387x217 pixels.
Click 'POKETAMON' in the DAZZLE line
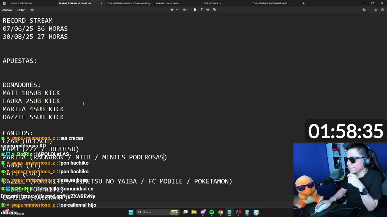tap(211, 181)
